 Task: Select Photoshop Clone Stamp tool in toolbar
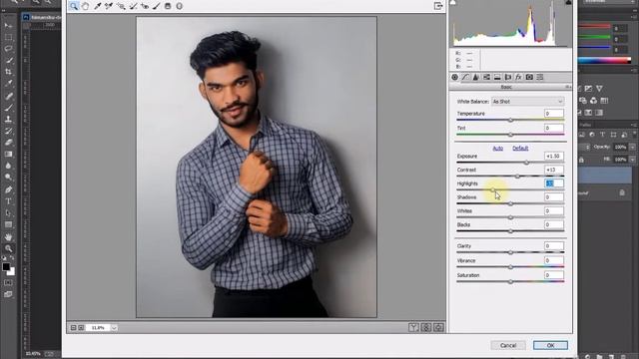[8, 119]
